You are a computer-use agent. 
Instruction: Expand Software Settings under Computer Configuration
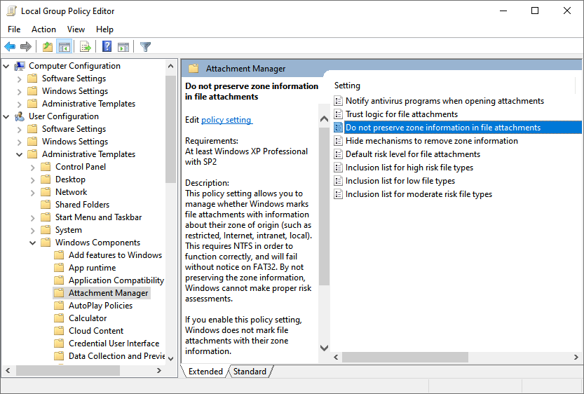click(20, 79)
